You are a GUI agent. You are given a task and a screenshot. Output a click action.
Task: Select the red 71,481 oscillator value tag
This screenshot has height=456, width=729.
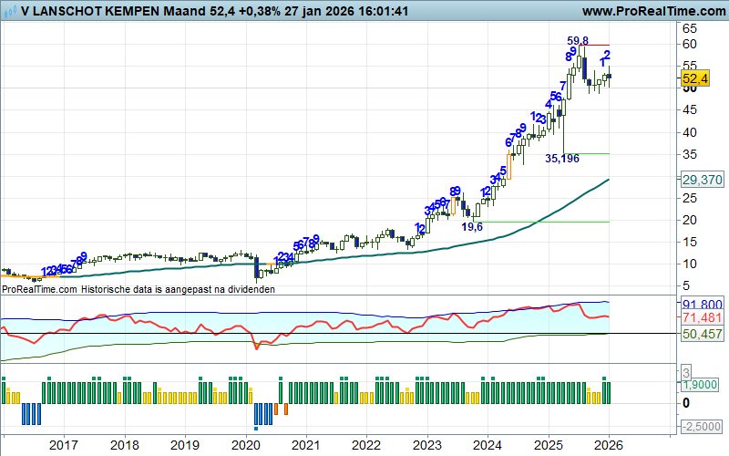point(702,316)
